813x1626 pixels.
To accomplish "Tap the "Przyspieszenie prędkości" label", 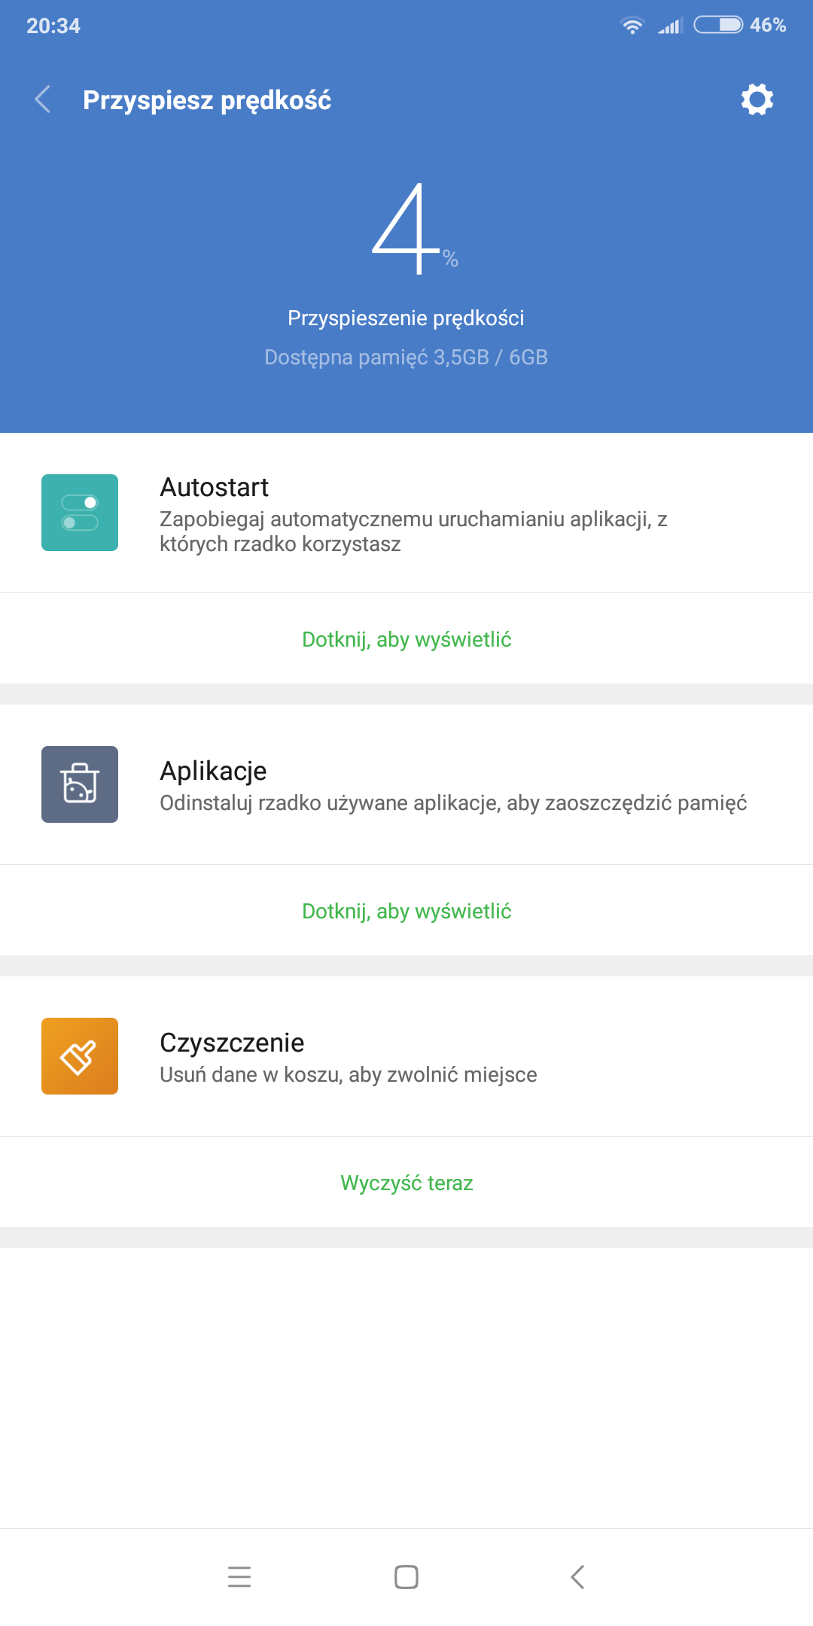I will point(406,318).
